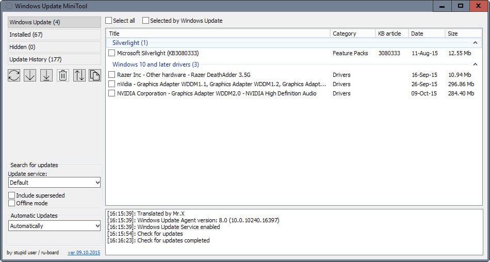This screenshot has width=490, height=262.
Task: Switch to the Installed (67) tab
Action: pyautogui.click(x=54, y=35)
